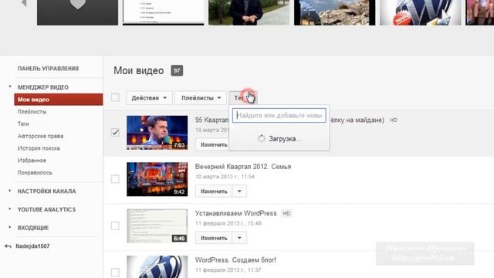Open the Плейлисты dropdown button
The width and height of the screenshot is (494, 278).
pyautogui.click(x=201, y=98)
